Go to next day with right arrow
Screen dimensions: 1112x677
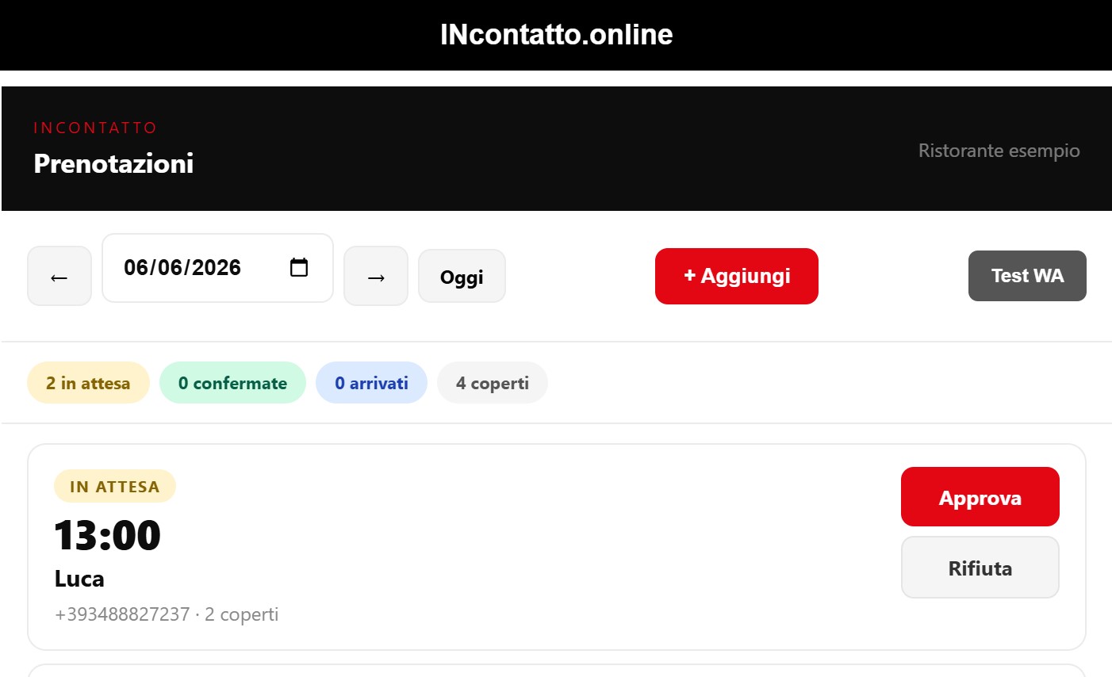[x=376, y=276]
